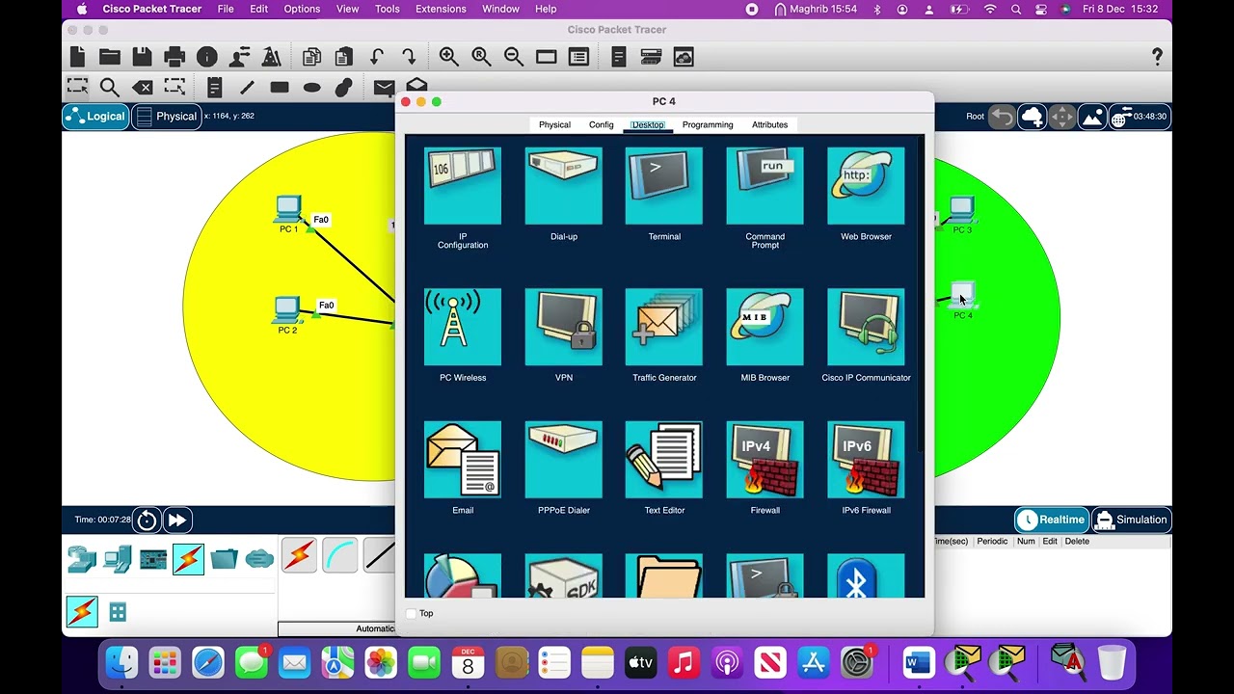1234x694 pixels.
Task: Click the Periodic column header
Action: [x=992, y=541]
